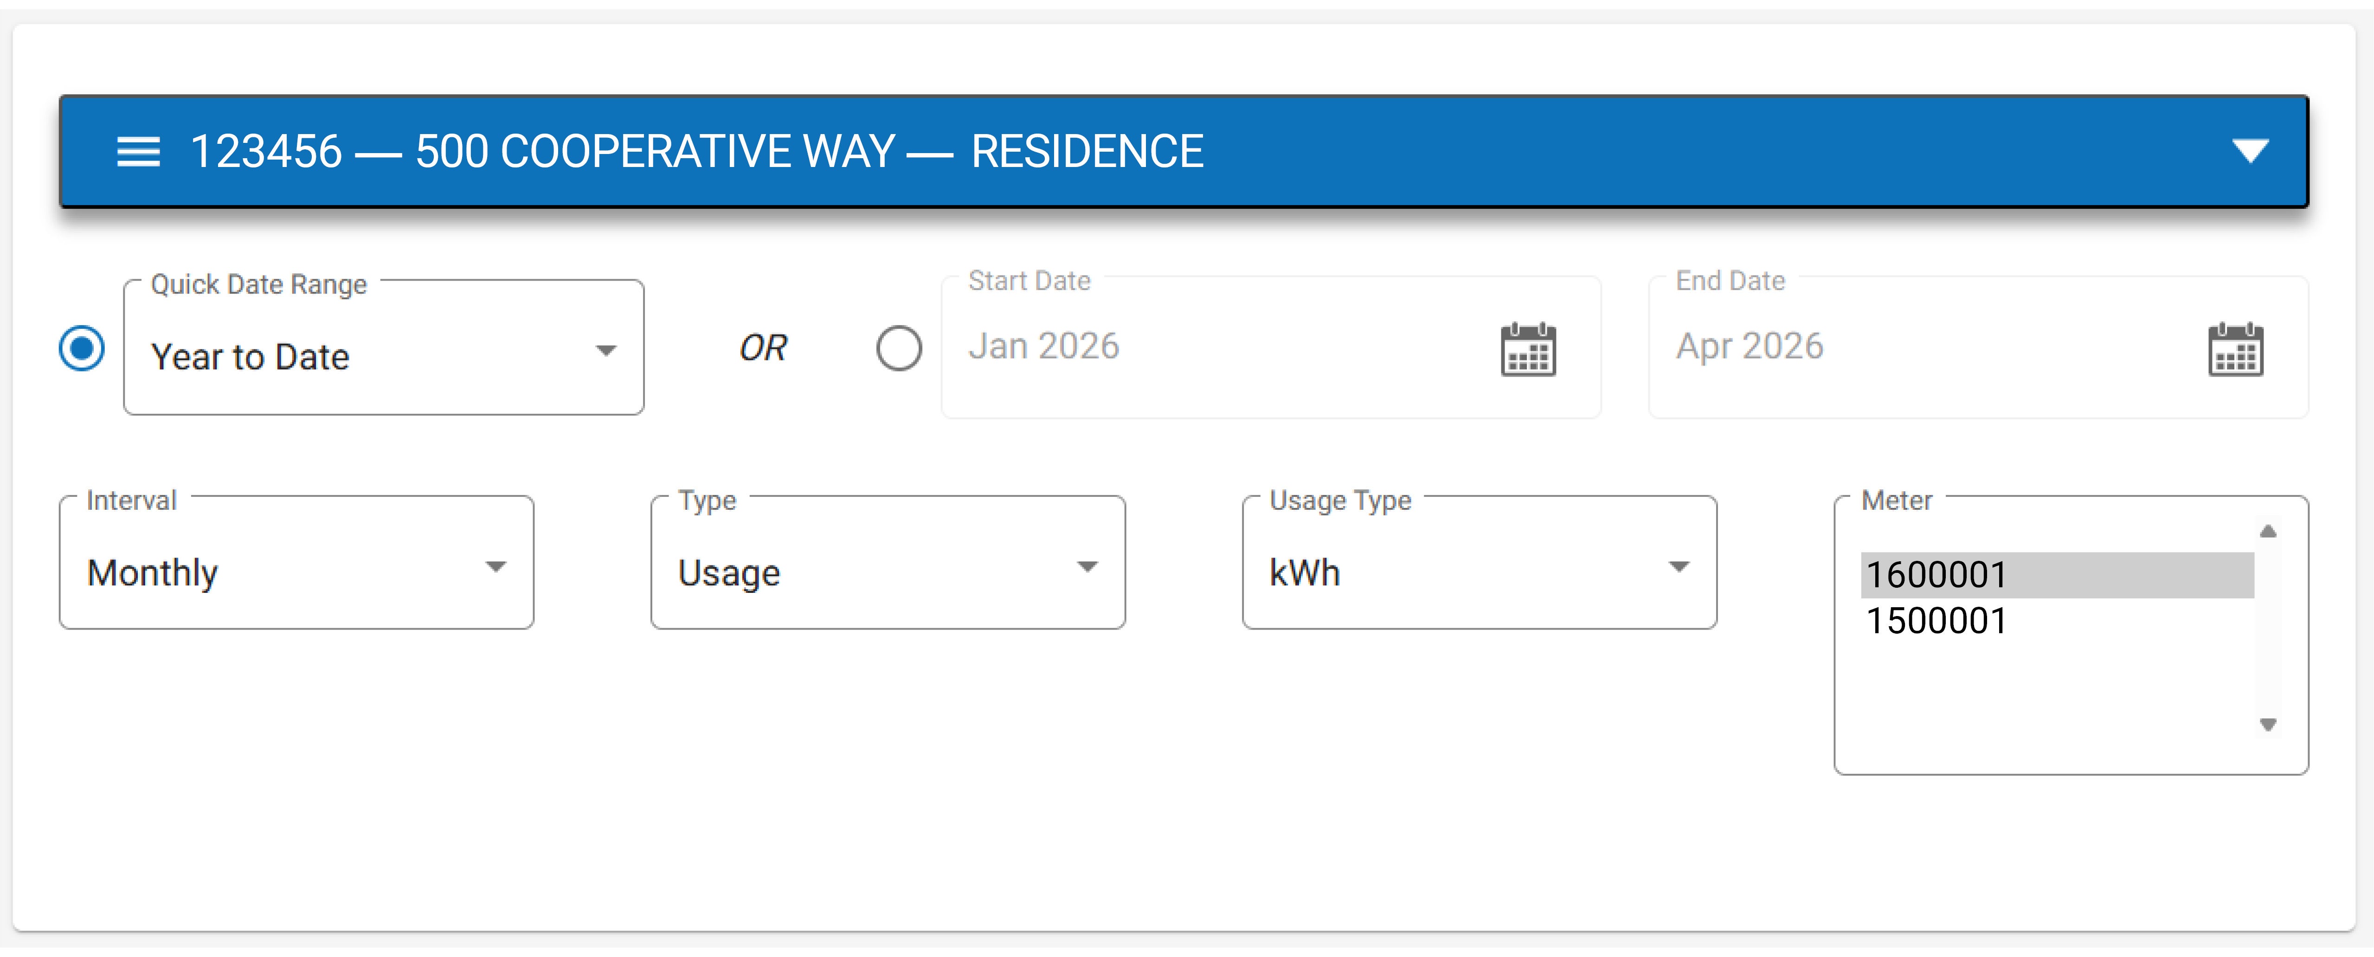Open the End Date calendar picker
2374x957 pixels.
click(2235, 349)
